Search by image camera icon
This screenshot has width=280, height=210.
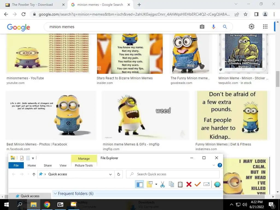coord(202,27)
